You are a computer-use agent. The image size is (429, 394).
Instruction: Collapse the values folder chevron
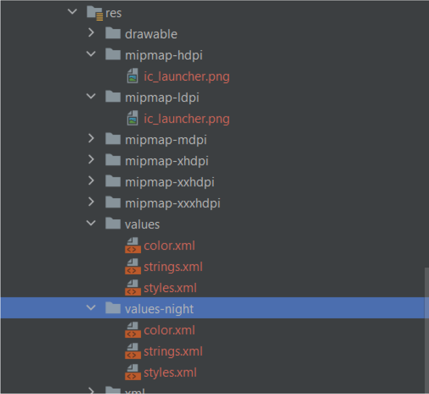(91, 223)
